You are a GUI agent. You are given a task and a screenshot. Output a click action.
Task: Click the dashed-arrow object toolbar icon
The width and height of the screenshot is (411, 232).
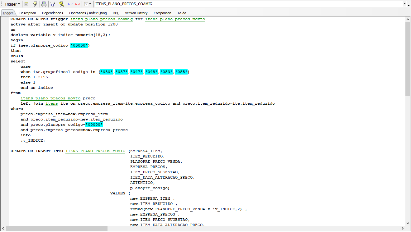point(53,4)
